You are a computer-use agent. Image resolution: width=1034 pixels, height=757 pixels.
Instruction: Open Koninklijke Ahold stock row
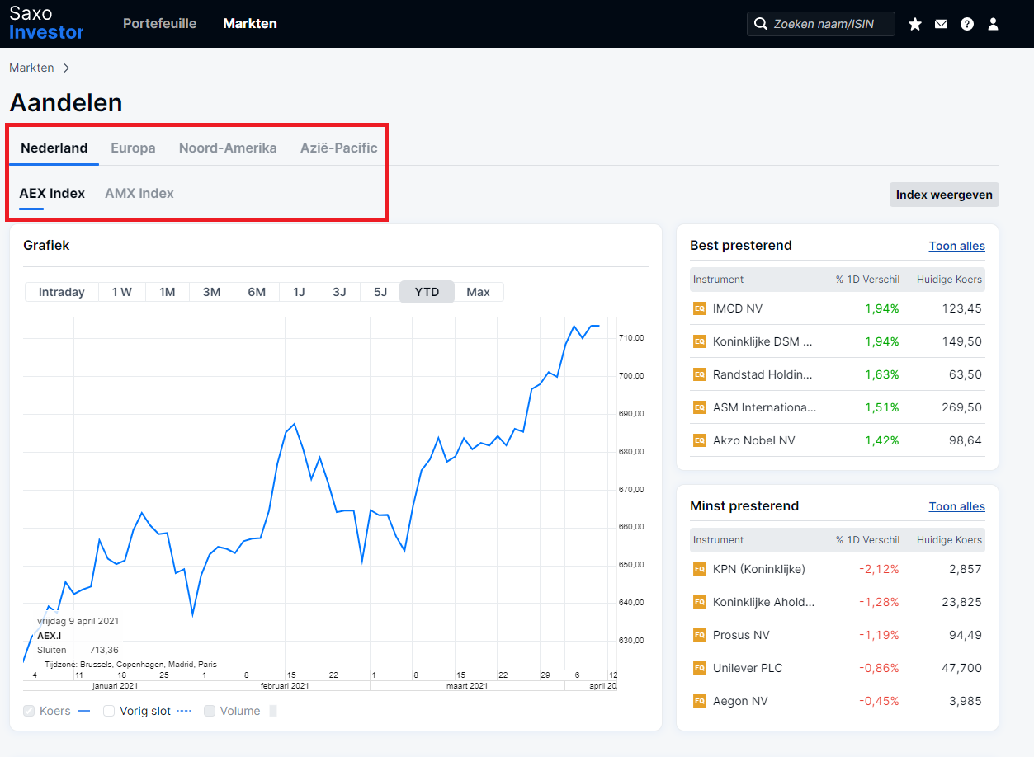click(x=838, y=602)
